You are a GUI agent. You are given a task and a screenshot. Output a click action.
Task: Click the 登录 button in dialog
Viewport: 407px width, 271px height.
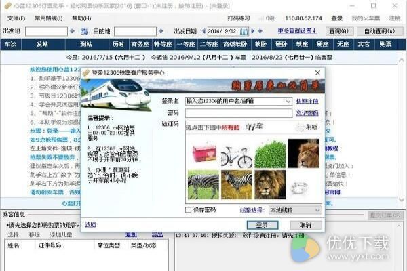[262, 225]
